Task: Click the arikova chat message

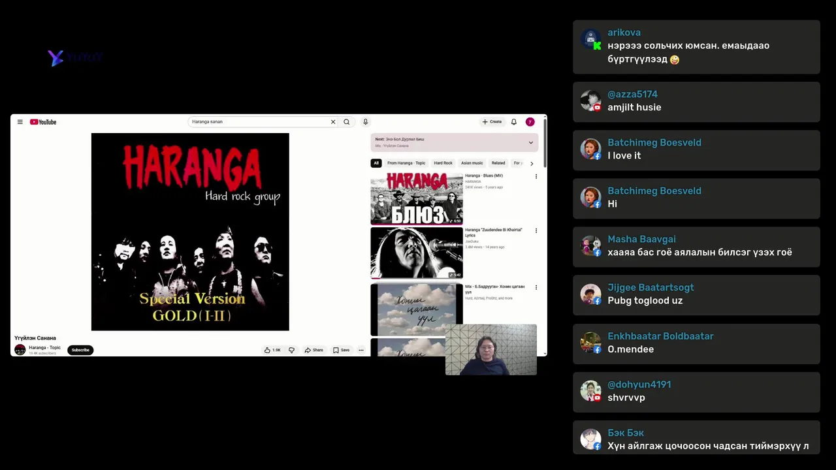Action: (x=696, y=46)
